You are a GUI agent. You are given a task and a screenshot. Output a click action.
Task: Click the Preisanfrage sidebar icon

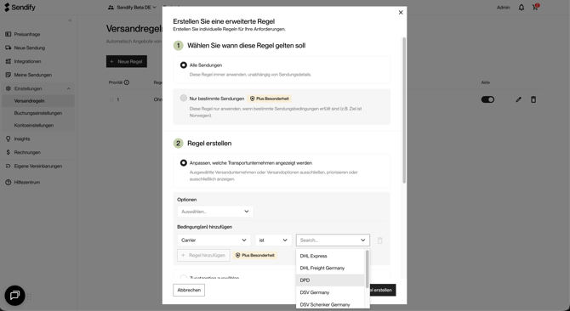8,34
